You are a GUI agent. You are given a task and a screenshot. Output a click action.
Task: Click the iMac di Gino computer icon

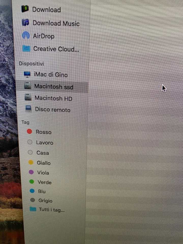(x=27, y=74)
